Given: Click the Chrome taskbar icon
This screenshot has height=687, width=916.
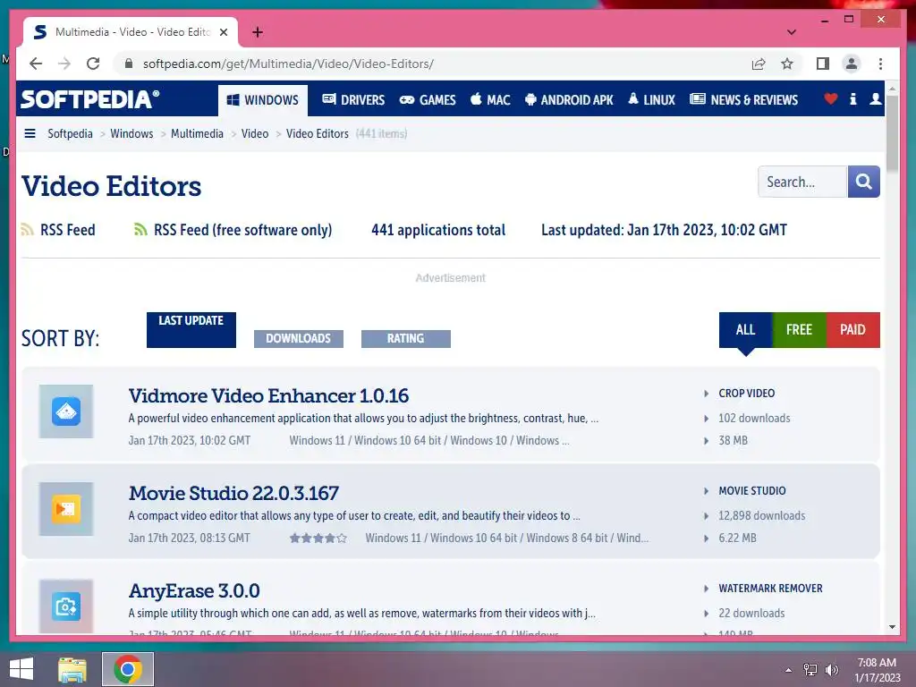Looking at the screenshot, I should click(x=128, y=669).
